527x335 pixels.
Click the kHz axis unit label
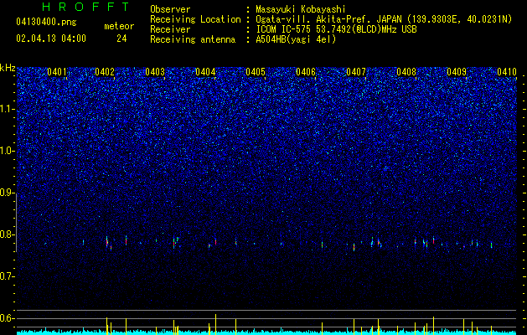coord(8,68)
